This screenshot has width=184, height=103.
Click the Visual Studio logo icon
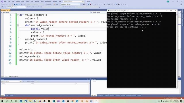tap(2, 1)
